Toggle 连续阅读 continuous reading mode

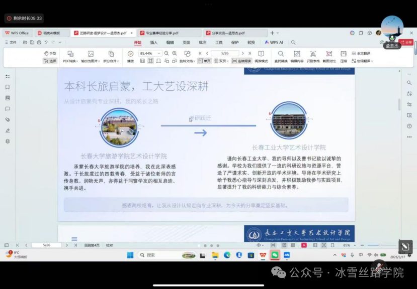click(241, 61)
